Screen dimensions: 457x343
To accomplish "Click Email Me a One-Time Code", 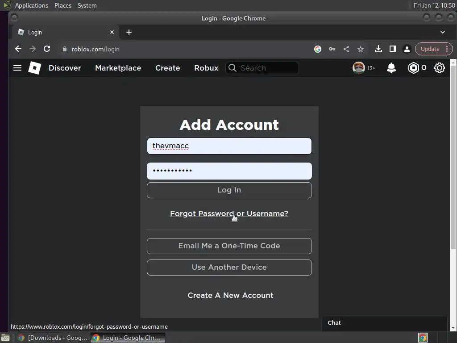I will click(x=229, y=246).
